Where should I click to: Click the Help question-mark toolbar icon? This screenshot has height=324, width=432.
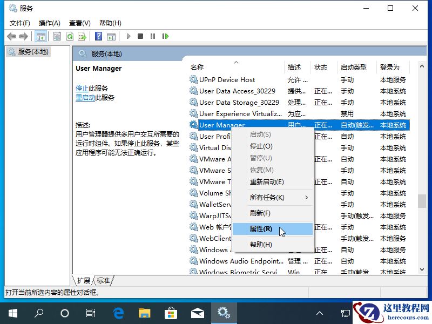tap(98, 36)
